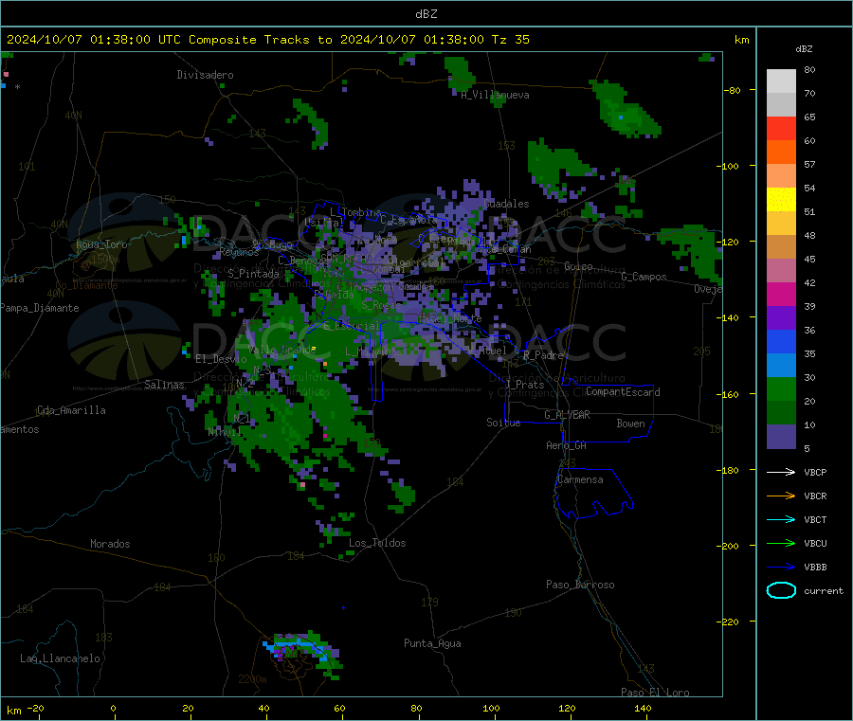
Task: Click the cyan 'current' ellipse legend icon
Action: (x=781, y=590)
